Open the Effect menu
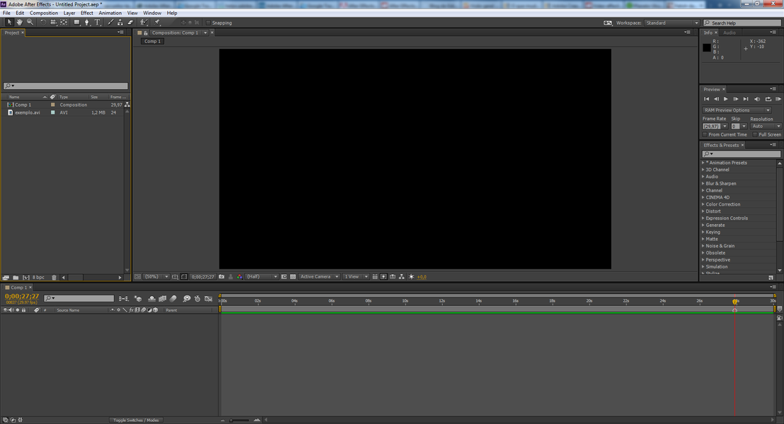This screenshot has width=784, height=424. [86, 13]
